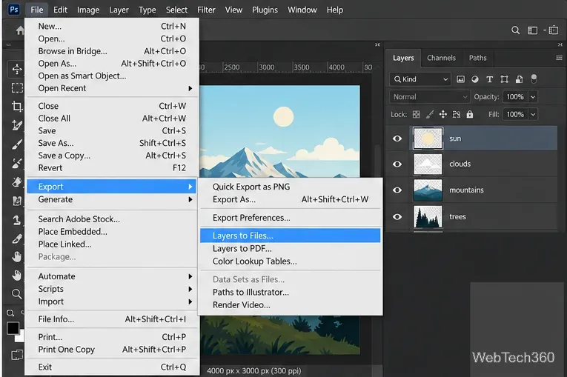Select the Brush tool
This screenshot has height=377, width=567.
click(16, 144)
